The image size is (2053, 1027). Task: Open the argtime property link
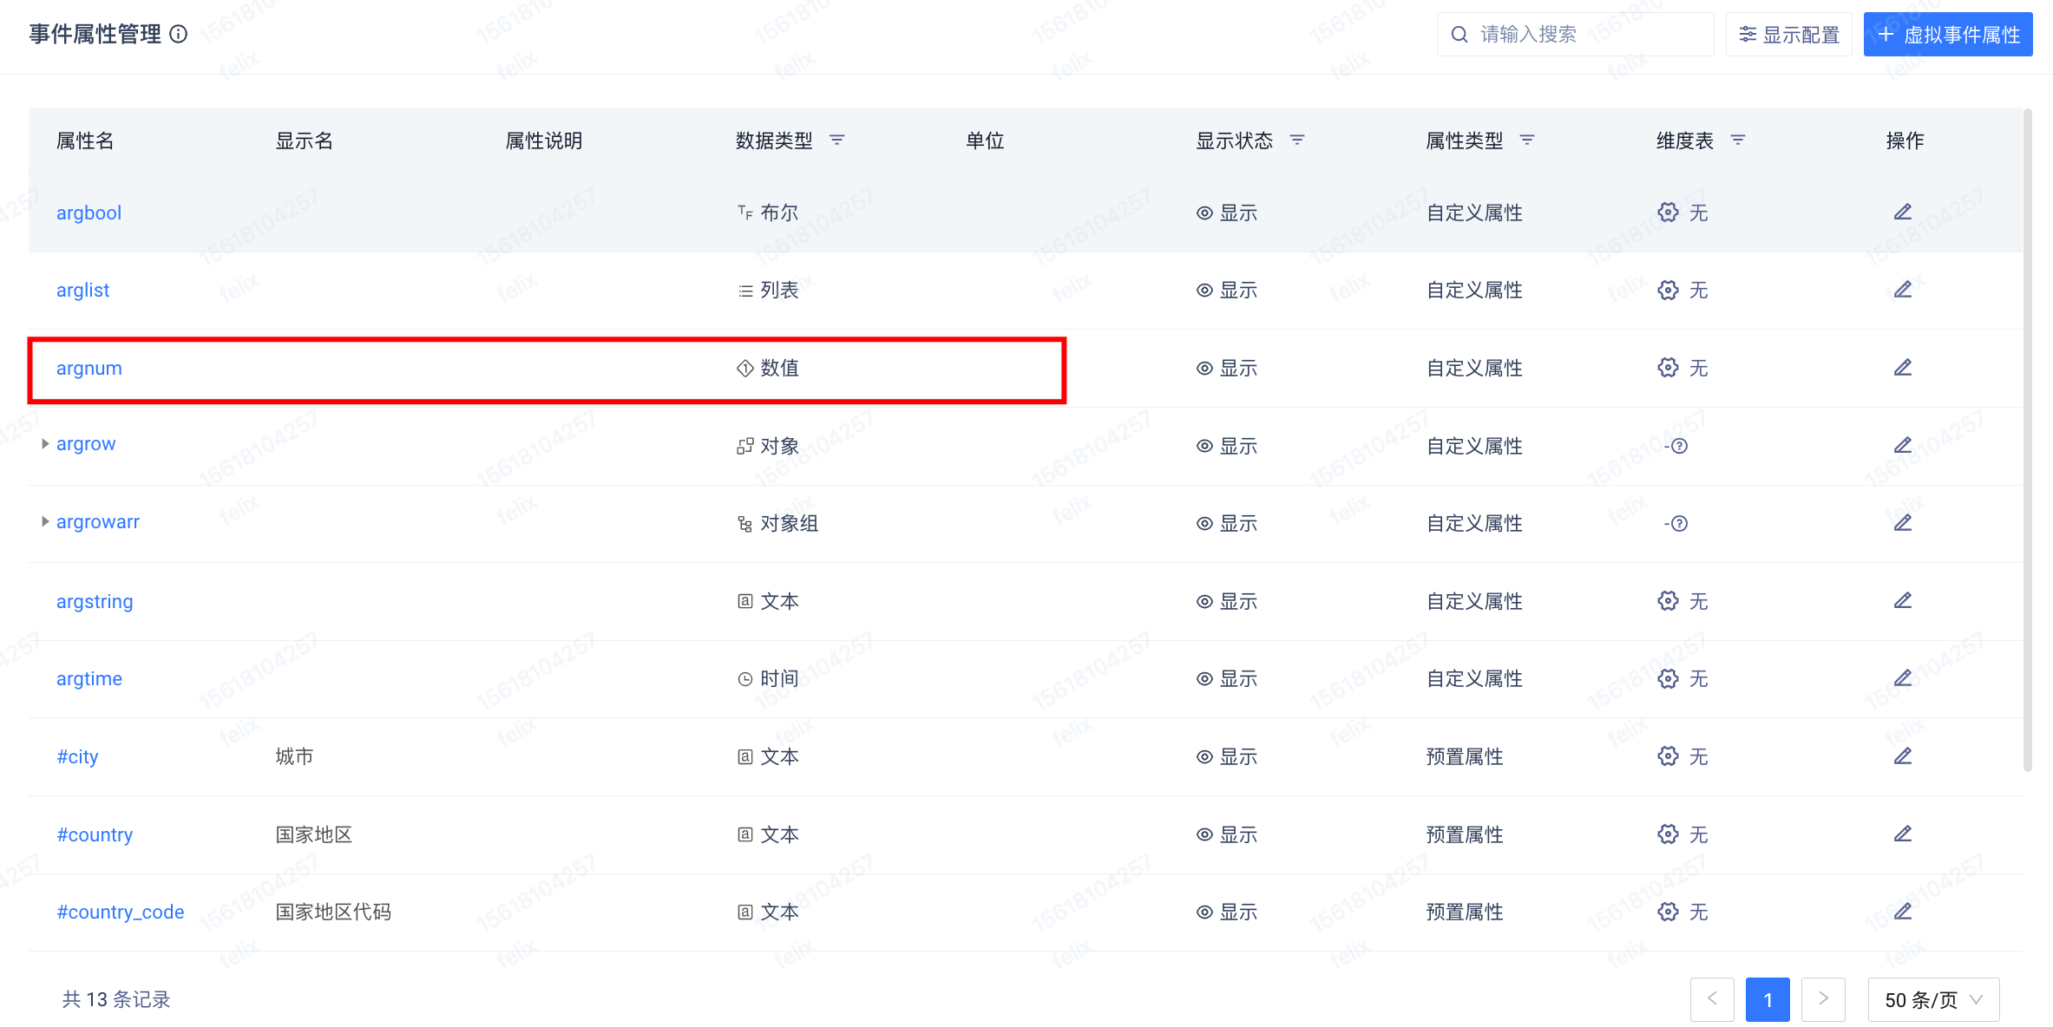pos(89,678)
